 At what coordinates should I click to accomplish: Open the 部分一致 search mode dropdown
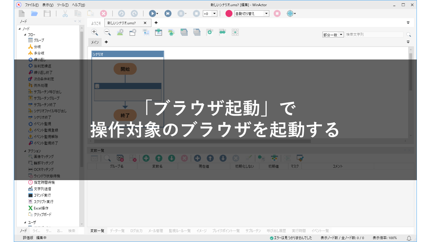pos(341,35)
